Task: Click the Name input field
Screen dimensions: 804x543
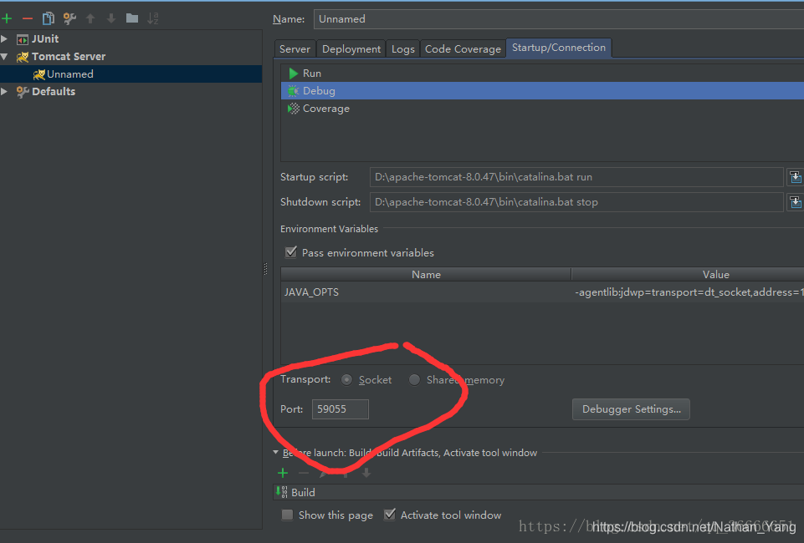Action: click(559, 19)
